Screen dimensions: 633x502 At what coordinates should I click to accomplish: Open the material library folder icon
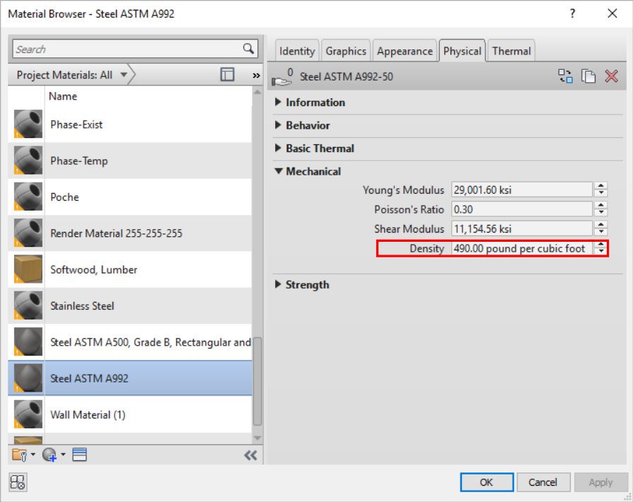pyautogui.click(x=19, y=455)
